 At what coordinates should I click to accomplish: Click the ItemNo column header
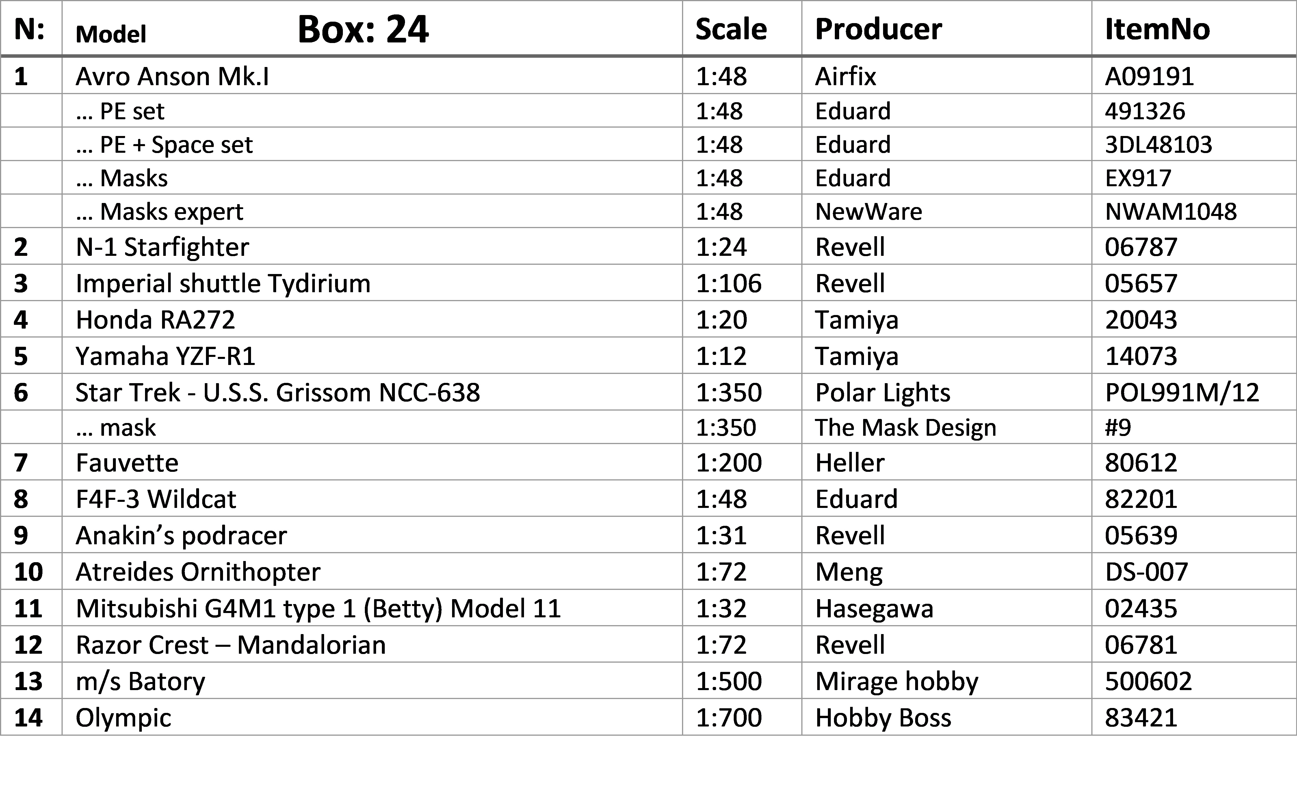pyautogui.click(x=1157, y=29)
